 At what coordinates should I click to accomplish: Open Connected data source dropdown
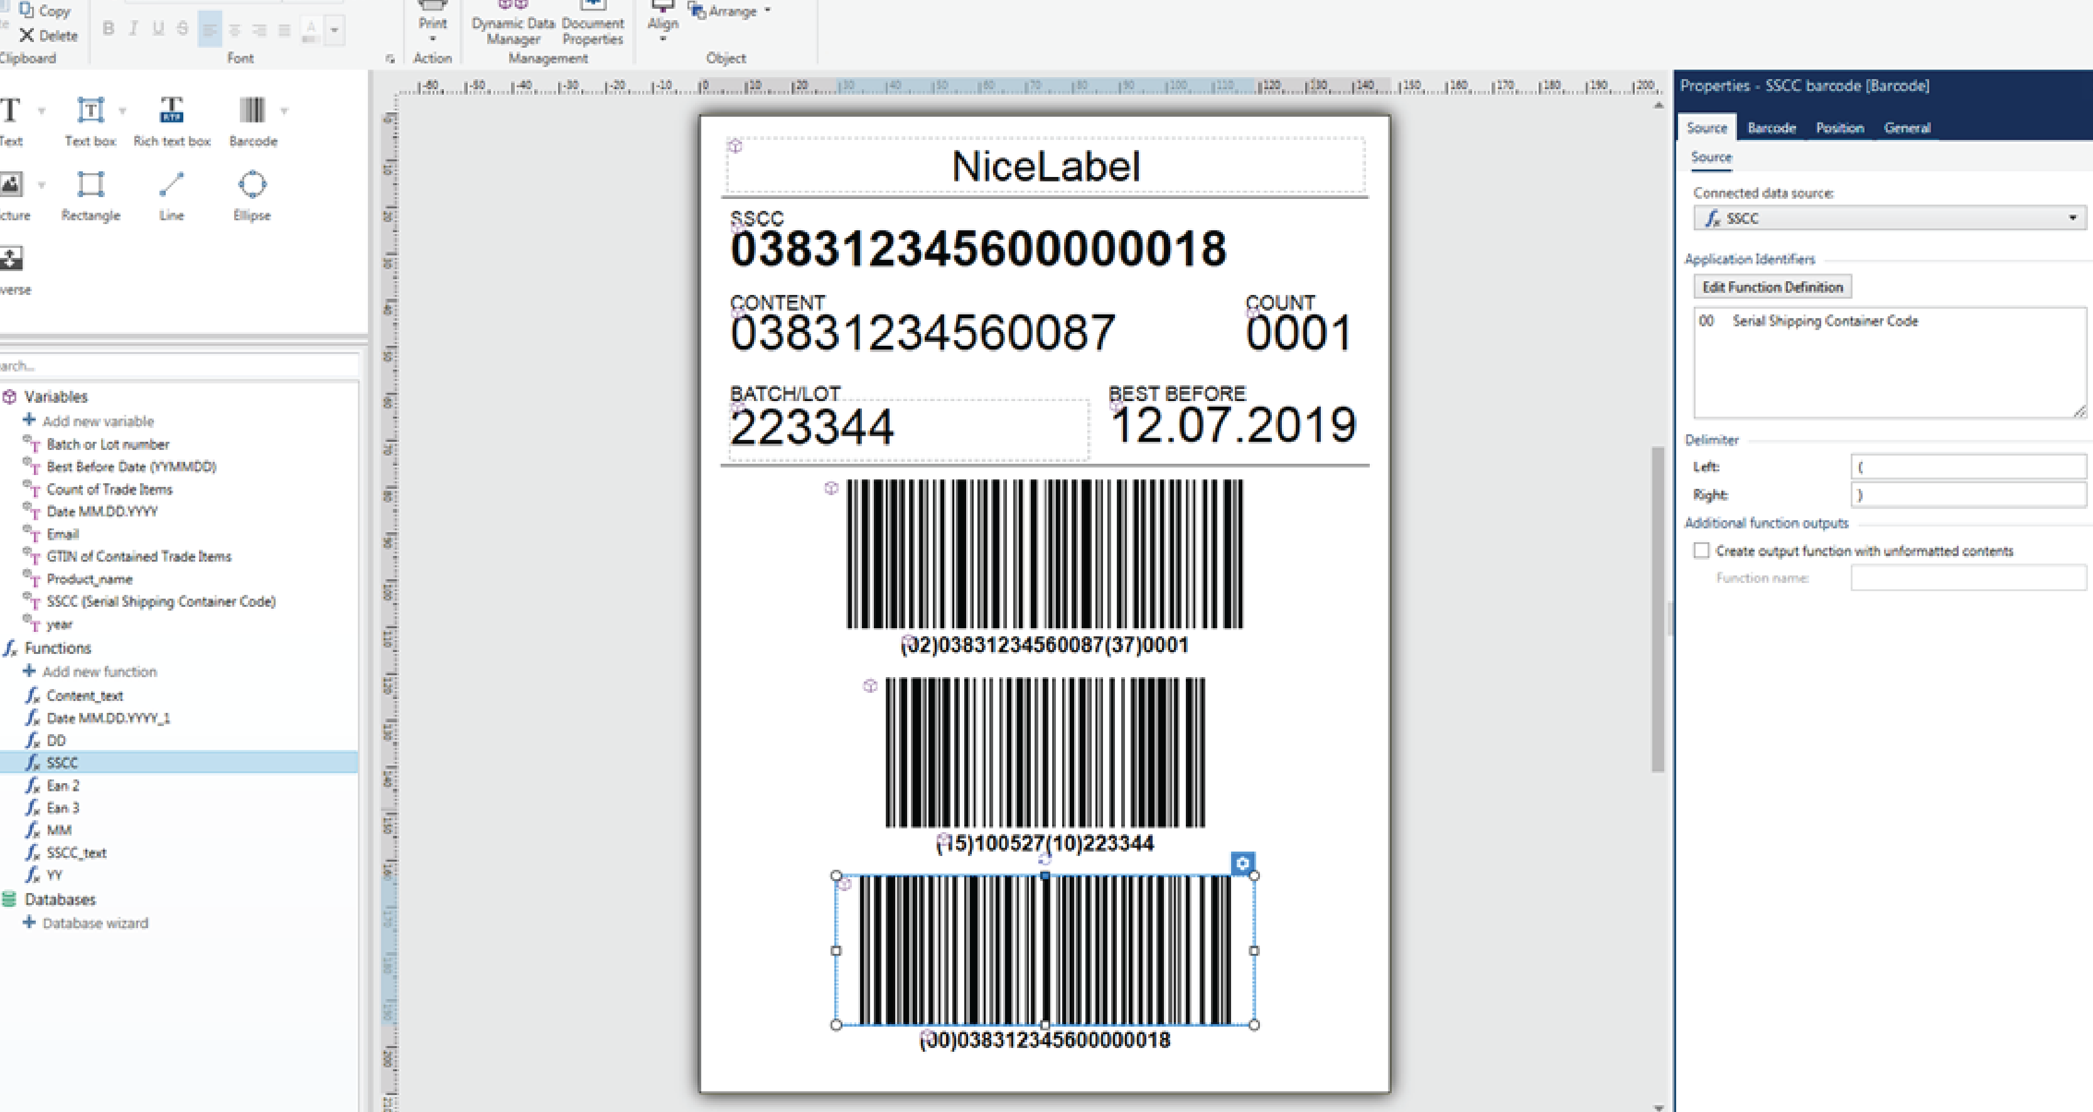(1890, 218)
